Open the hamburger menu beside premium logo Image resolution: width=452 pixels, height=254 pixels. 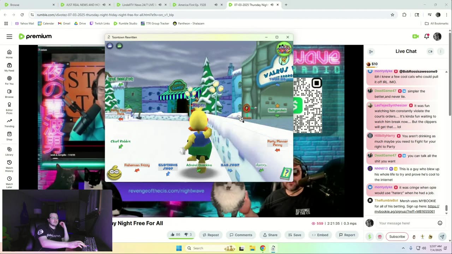point(10,36)
